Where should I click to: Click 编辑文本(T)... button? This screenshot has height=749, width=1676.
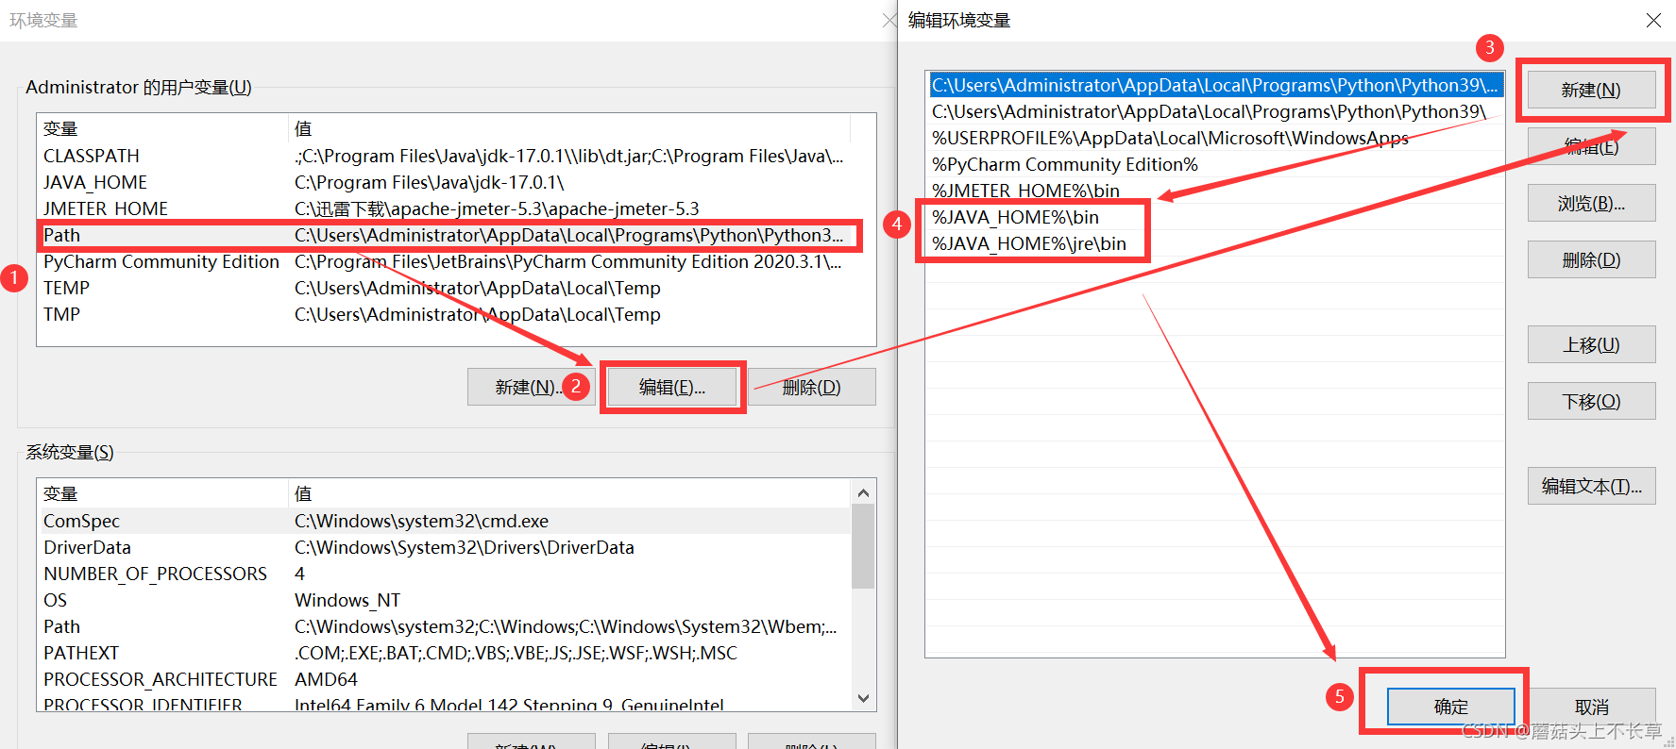pyautogui.click(x=1591, y=486)
